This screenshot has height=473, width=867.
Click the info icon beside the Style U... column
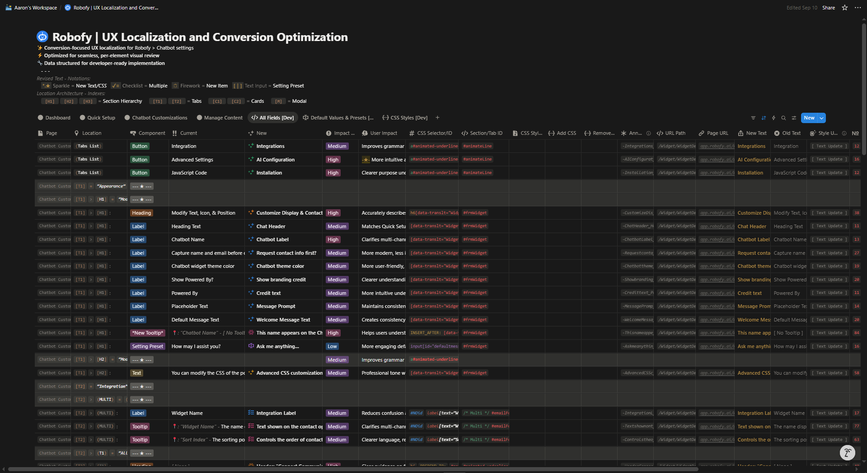tap(844, 133)
